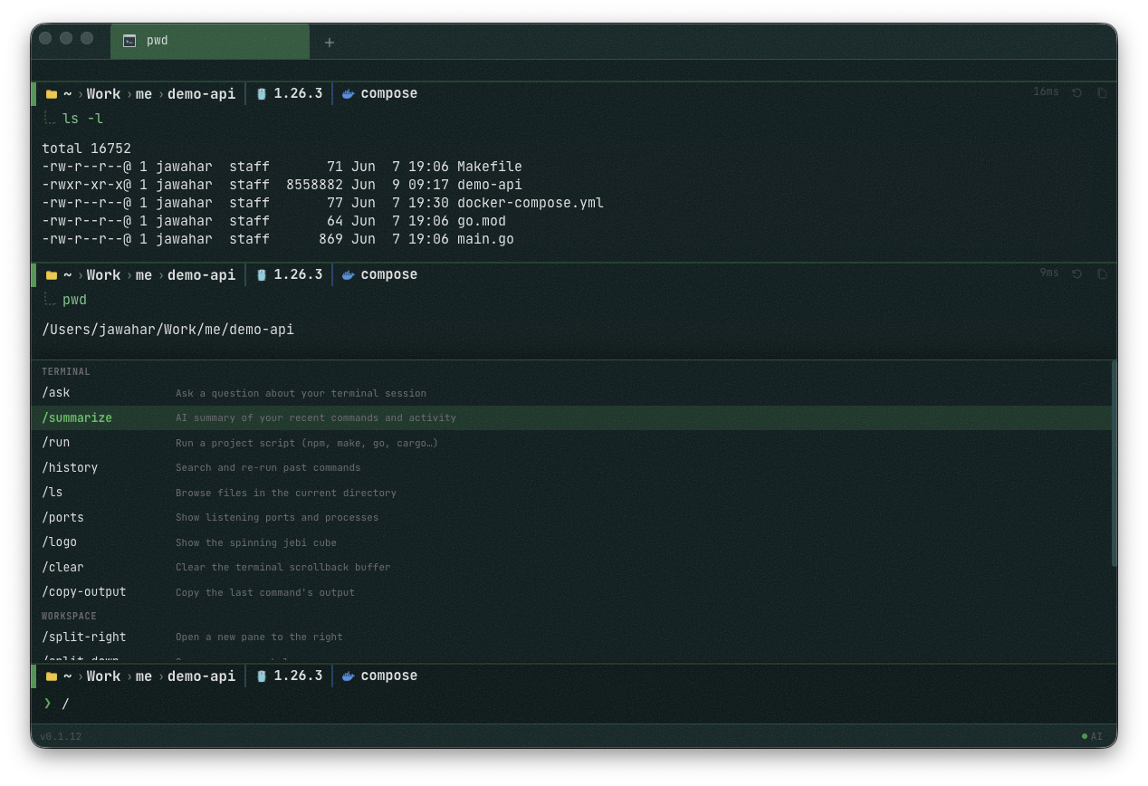Click the Docker whale icon in the ls -l block

pos(349,93)
